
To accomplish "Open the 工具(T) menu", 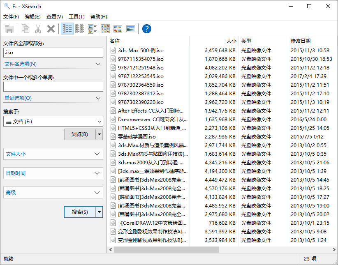I will [76, 17].
